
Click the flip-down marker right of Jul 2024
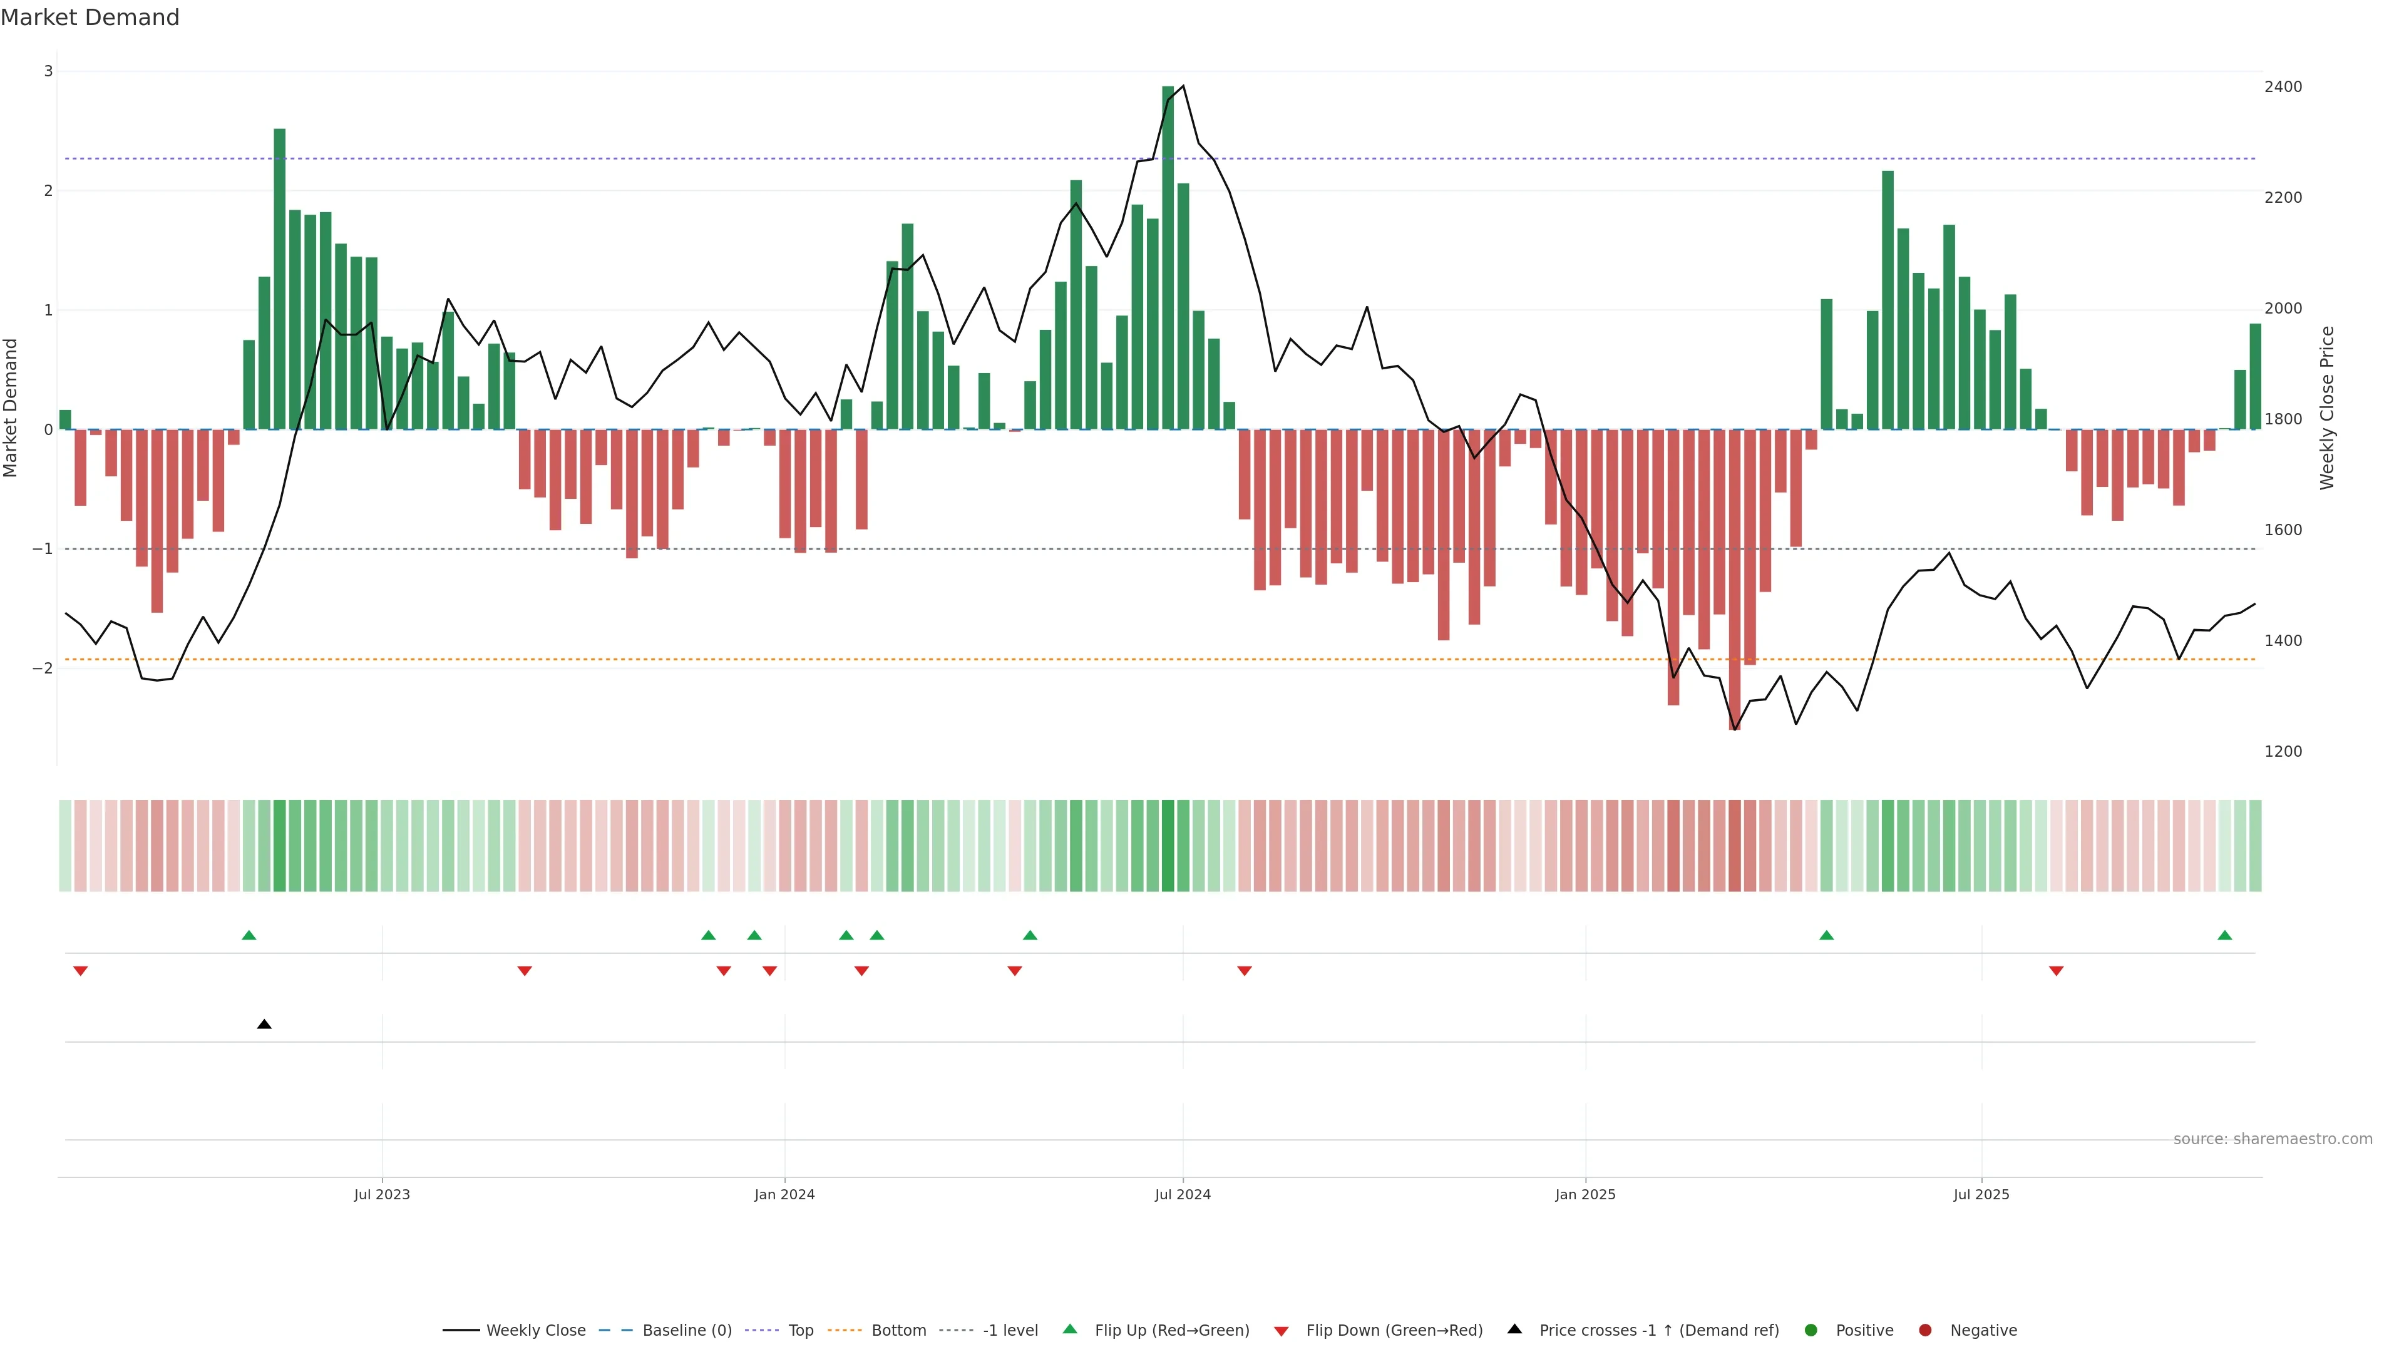coord(1244,971)
